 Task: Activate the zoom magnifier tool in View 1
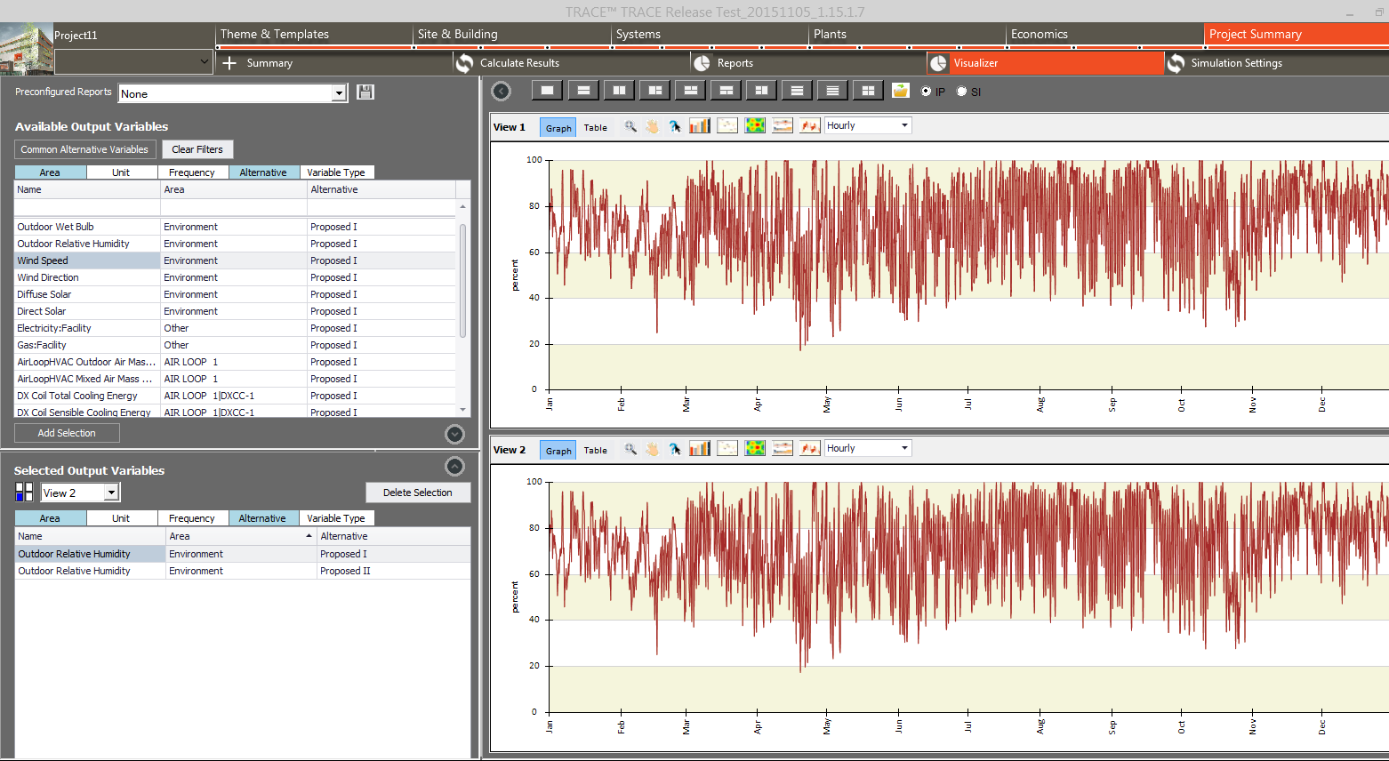[x=630, y=126]
